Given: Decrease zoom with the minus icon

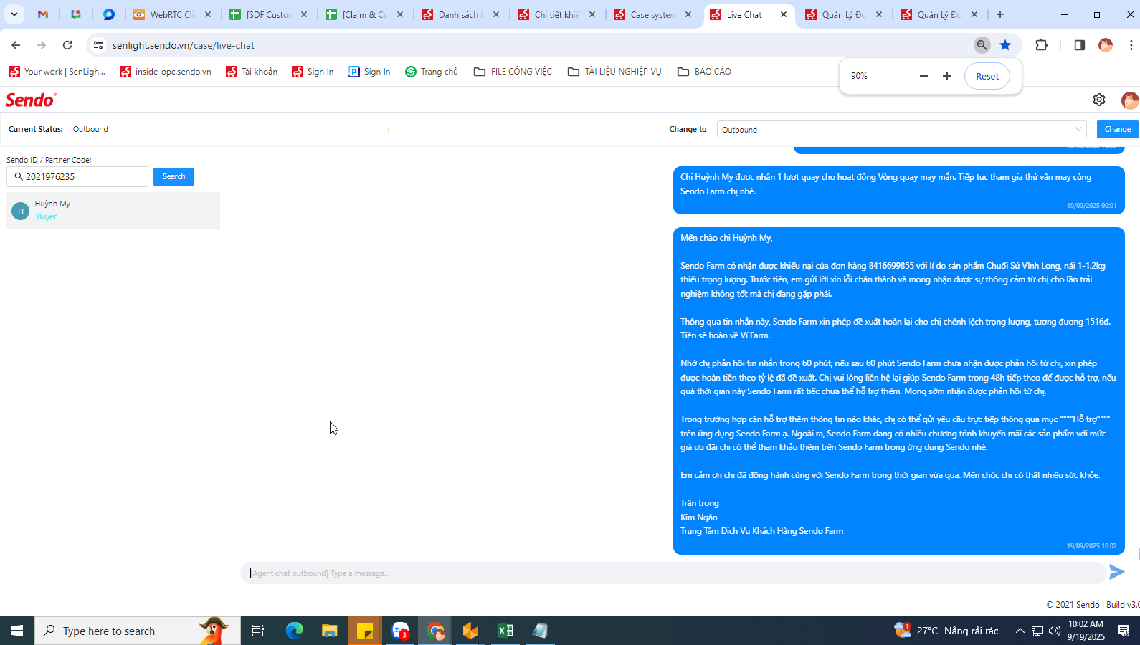Looking at the screenshot, I should click(924, 76).
